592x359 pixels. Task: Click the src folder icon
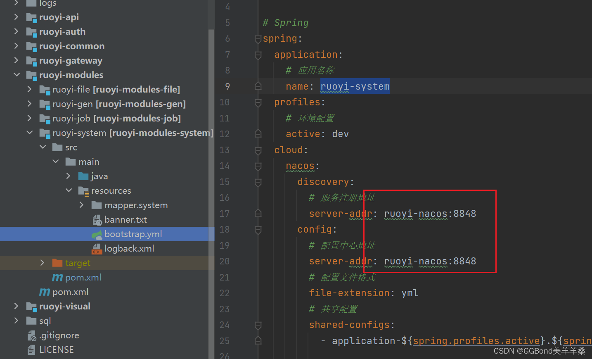(57, 147)
